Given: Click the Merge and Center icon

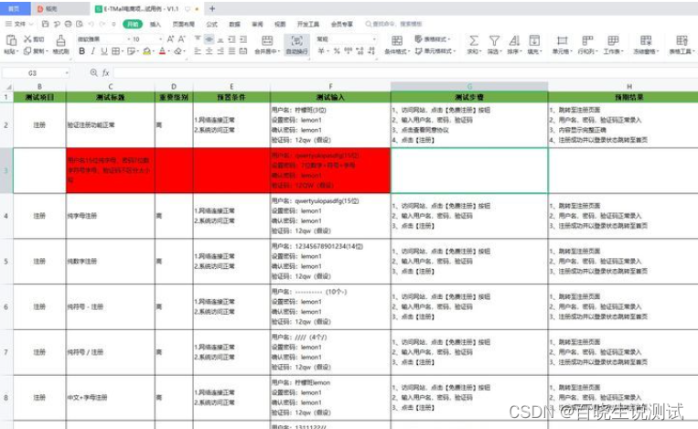Looking at the screenshot, I should click(267, 40).
